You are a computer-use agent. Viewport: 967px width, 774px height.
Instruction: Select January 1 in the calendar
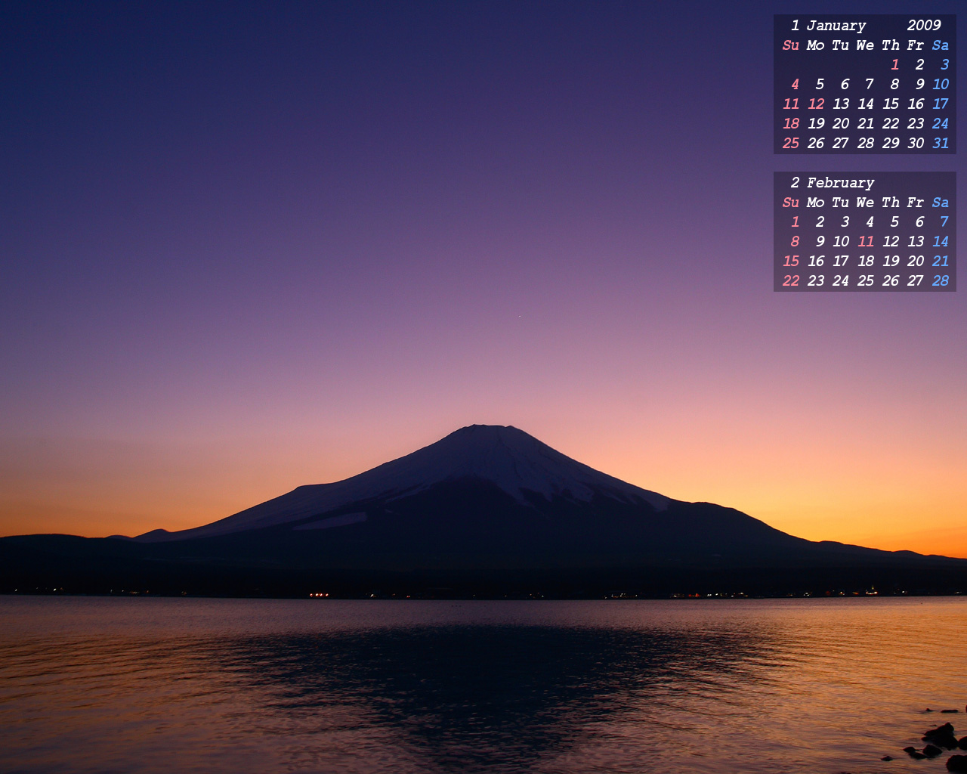pyautogui.click(x=894, y=65)
